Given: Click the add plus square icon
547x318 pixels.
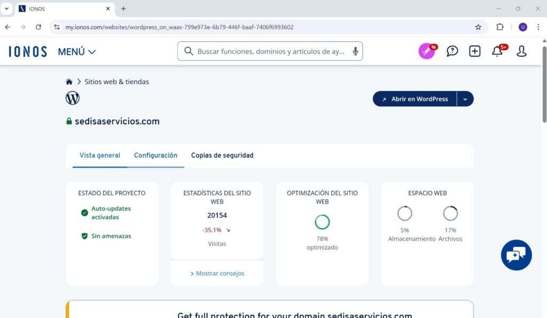Looking at the screenshot, I should click(474, 51).
